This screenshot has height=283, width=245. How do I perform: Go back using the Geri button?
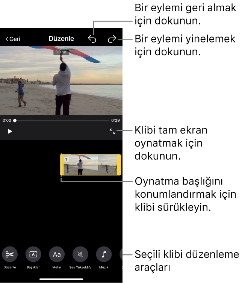pos(13,39)
